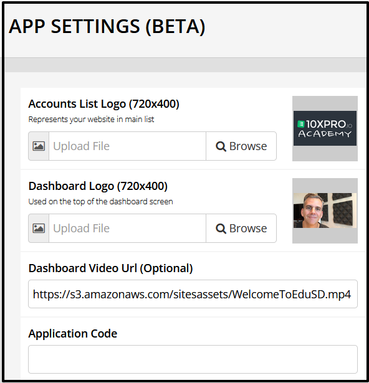Click 'Used on the top of the dashboard screen' text
The width and height of the screenshot is (369, 383).
coord(100,202)
